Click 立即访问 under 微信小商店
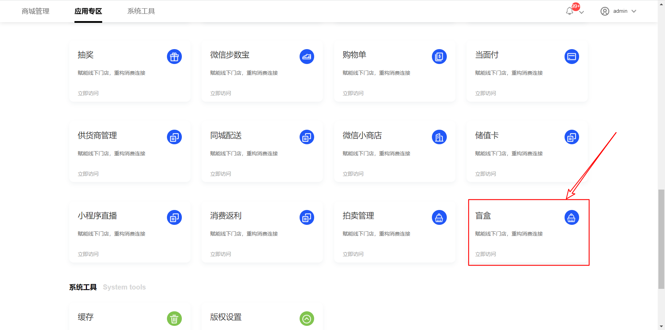This screenshot has width=665, height=330. tap(353, 174)
